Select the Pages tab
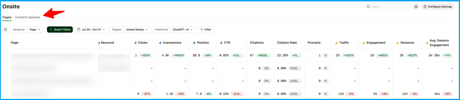 (x=7, y=17)
